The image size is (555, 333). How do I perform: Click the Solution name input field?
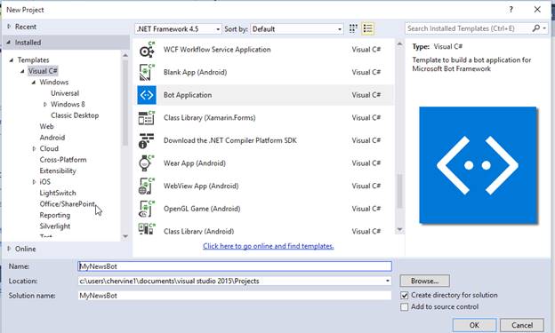click(235, 296)
